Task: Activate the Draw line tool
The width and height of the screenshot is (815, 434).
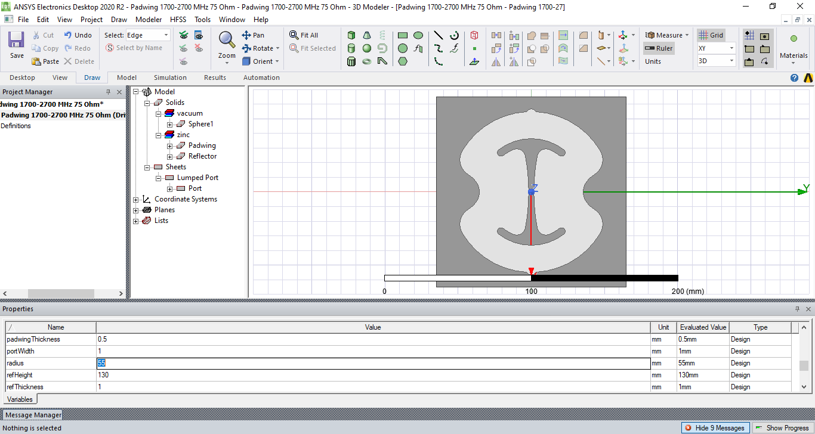Action: pos(438,35)
